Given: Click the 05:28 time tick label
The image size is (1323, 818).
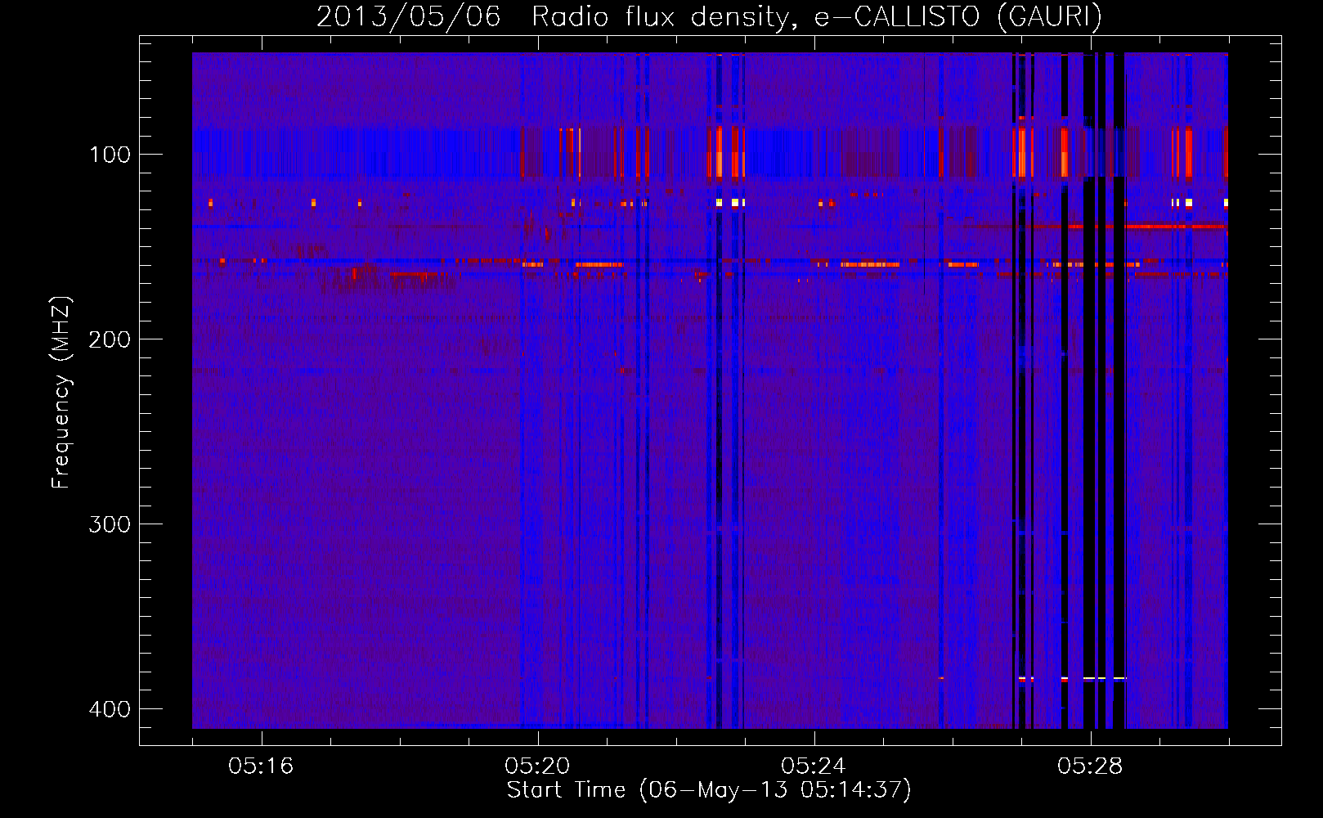Looking at the screenshot, I should point(1090,766).
